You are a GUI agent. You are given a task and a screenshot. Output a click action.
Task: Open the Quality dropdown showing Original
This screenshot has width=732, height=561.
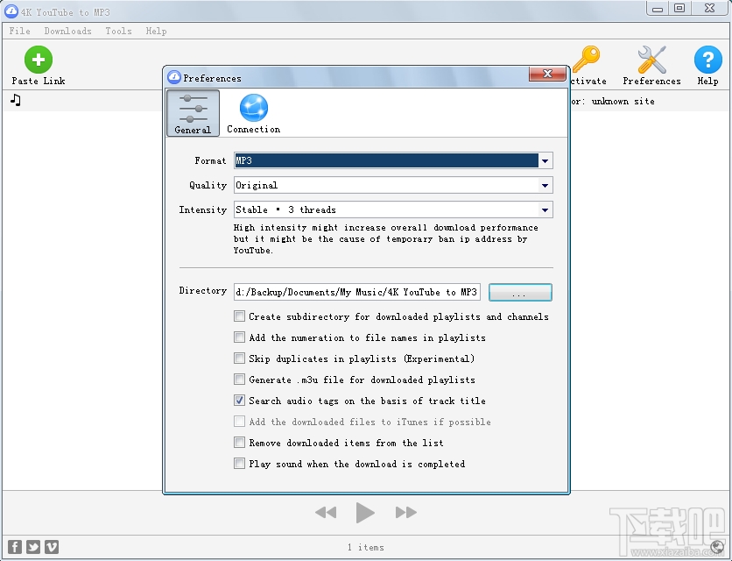coord(545,185)
